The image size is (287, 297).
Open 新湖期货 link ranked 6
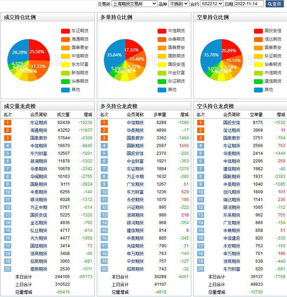(39, 161)
